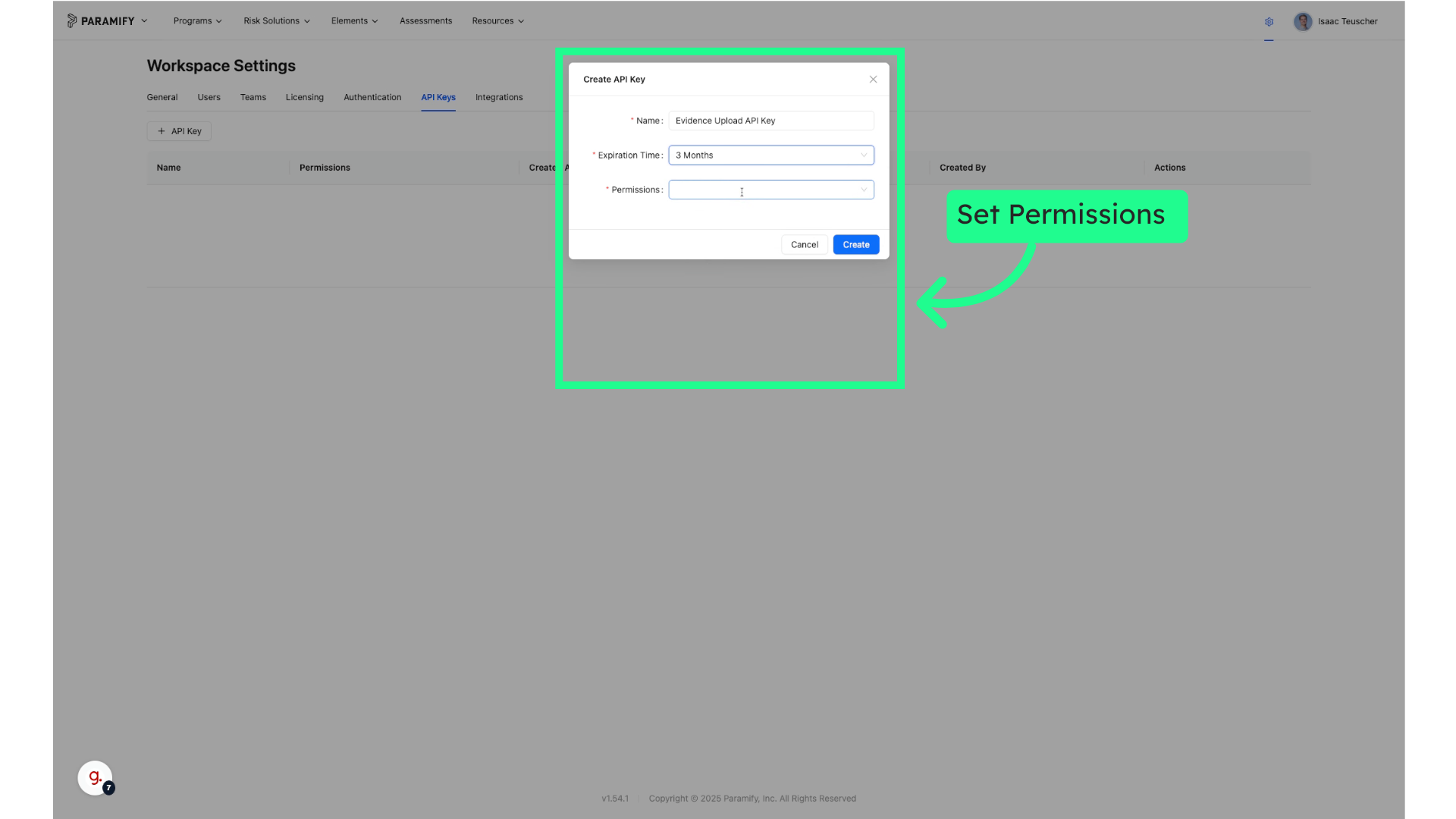The height and width of the screenshot is (819, 1456).
Task: Click the blue Create button
Action: tap(856, 244)
